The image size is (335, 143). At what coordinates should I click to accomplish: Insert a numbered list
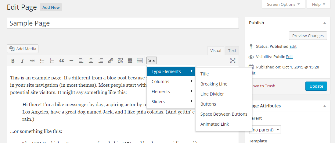[52, 61]
